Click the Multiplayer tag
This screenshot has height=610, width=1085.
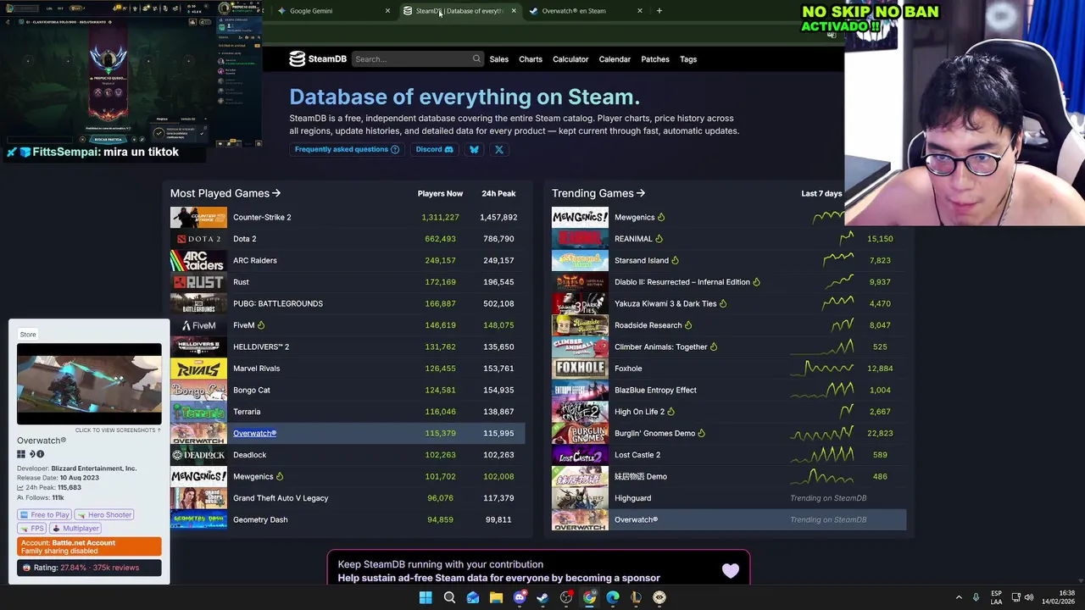[75, 529]
